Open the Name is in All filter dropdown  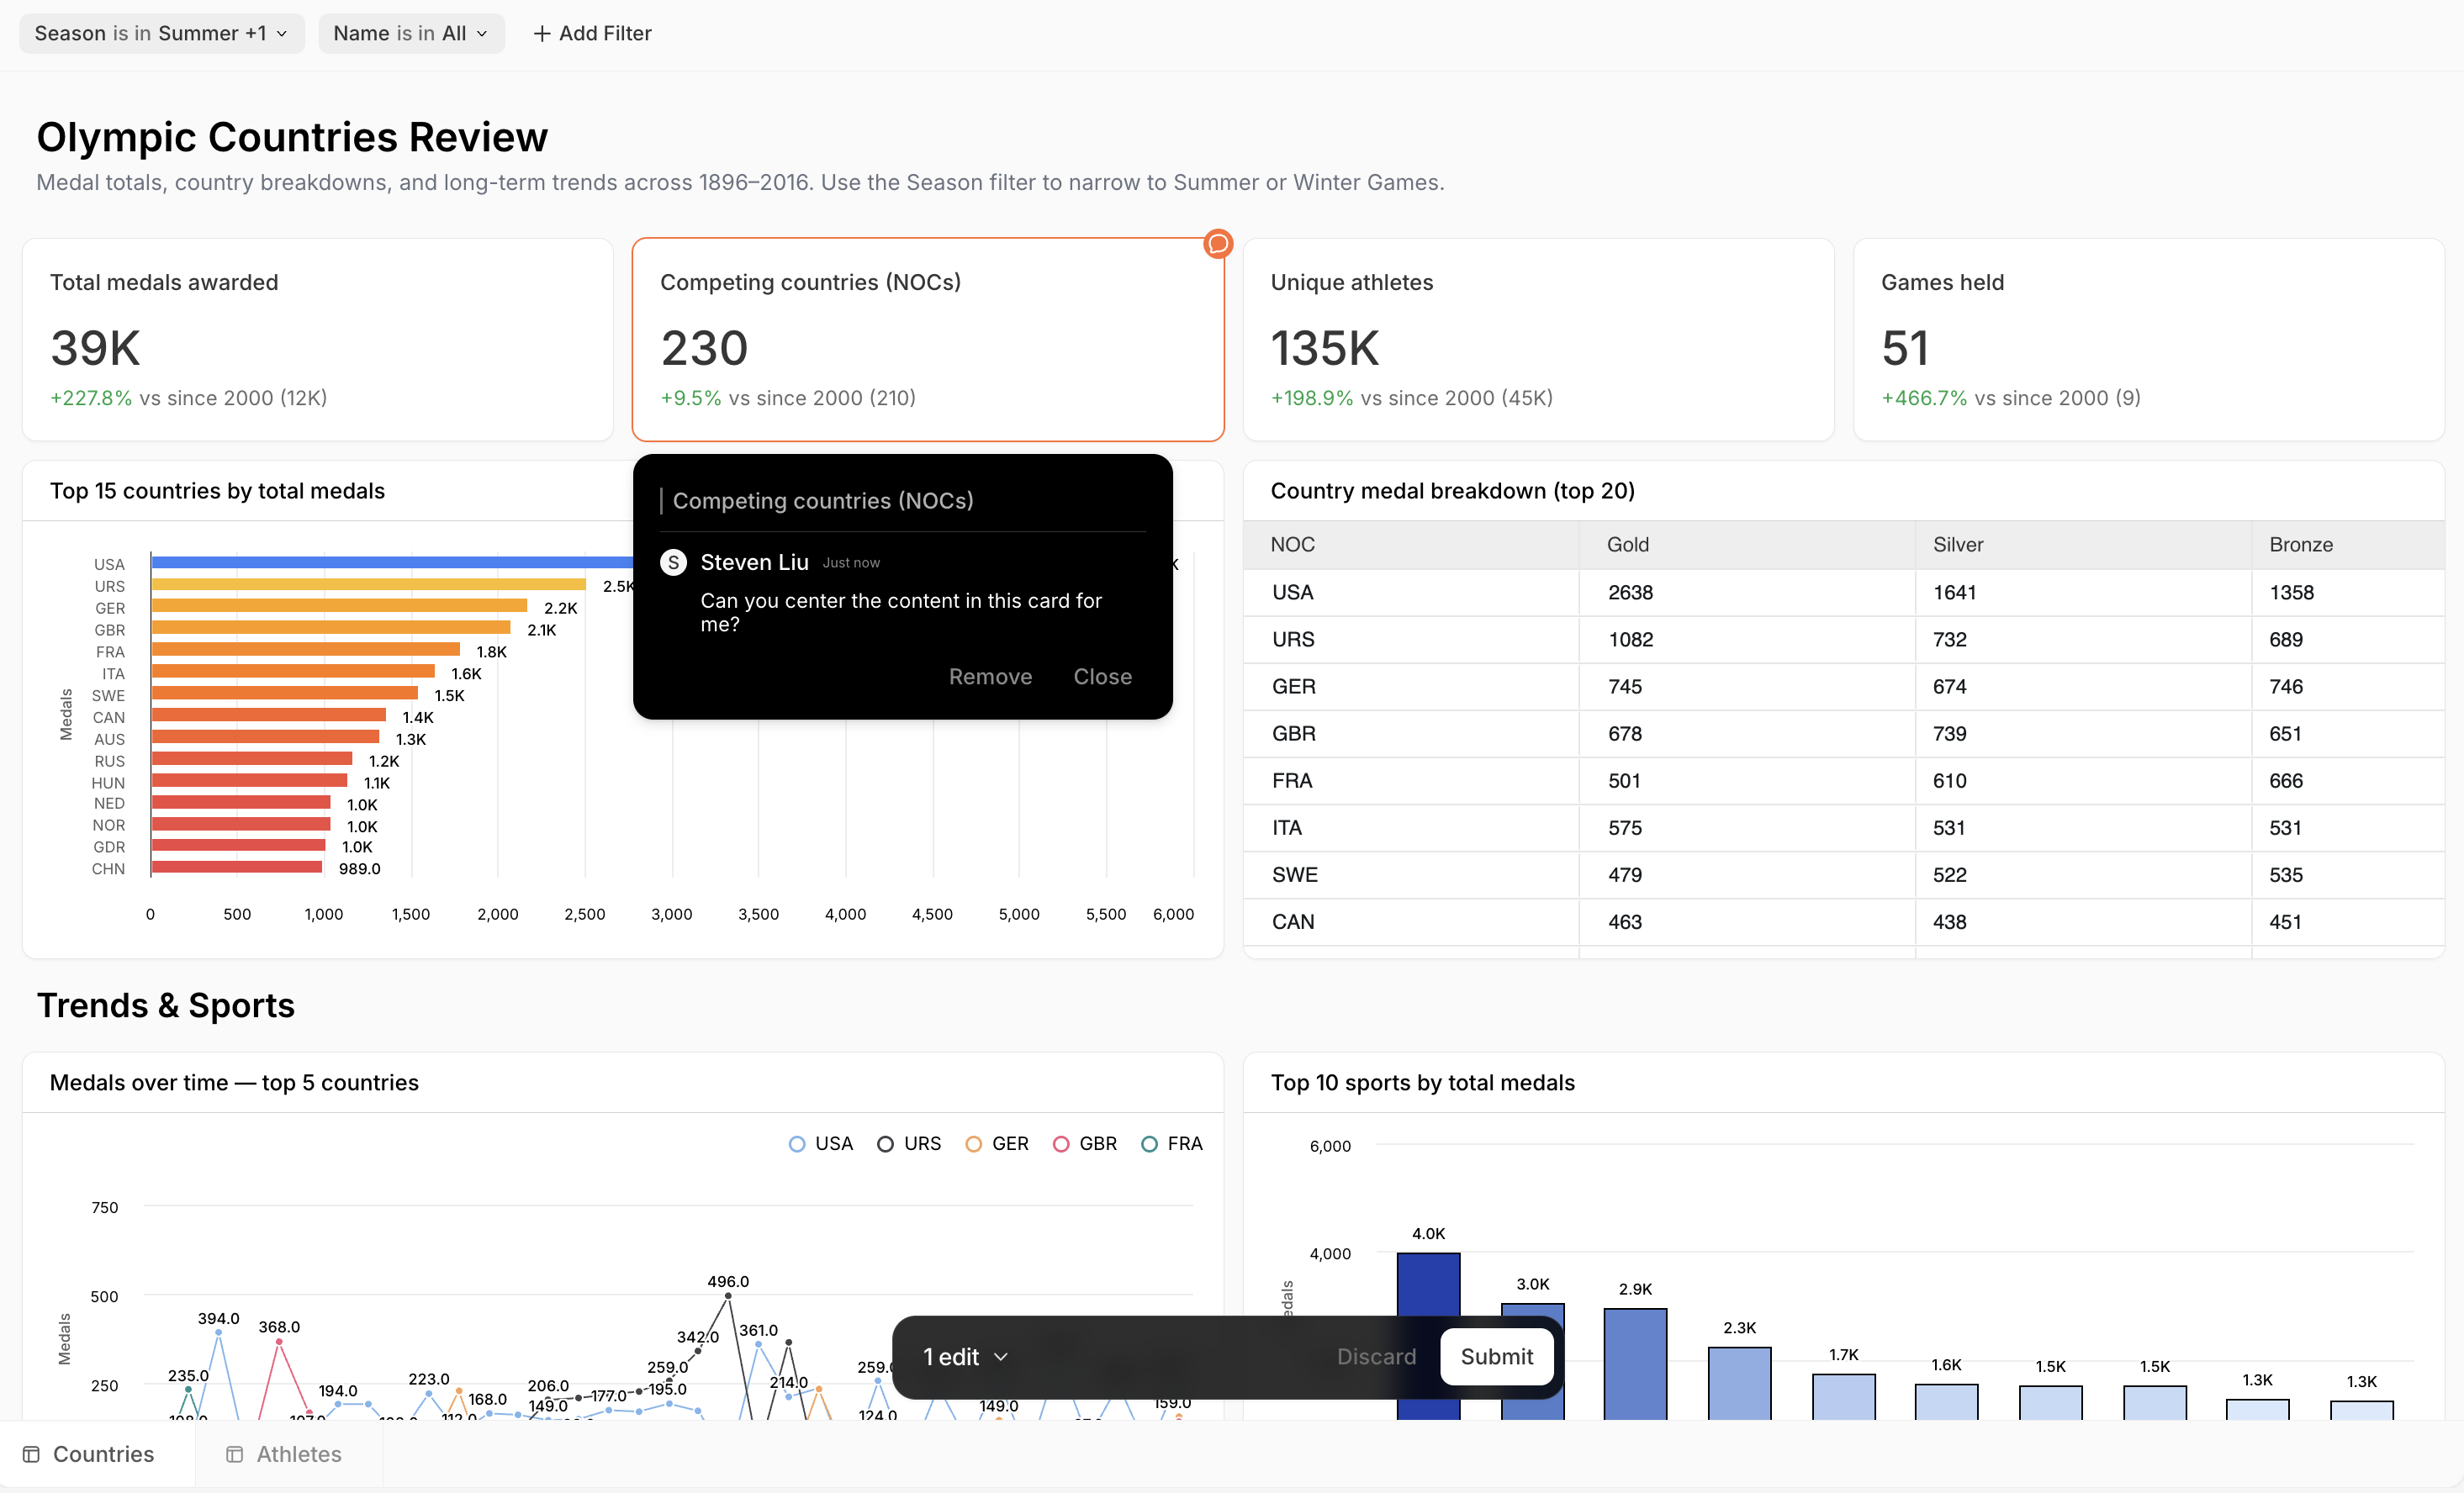411,34
